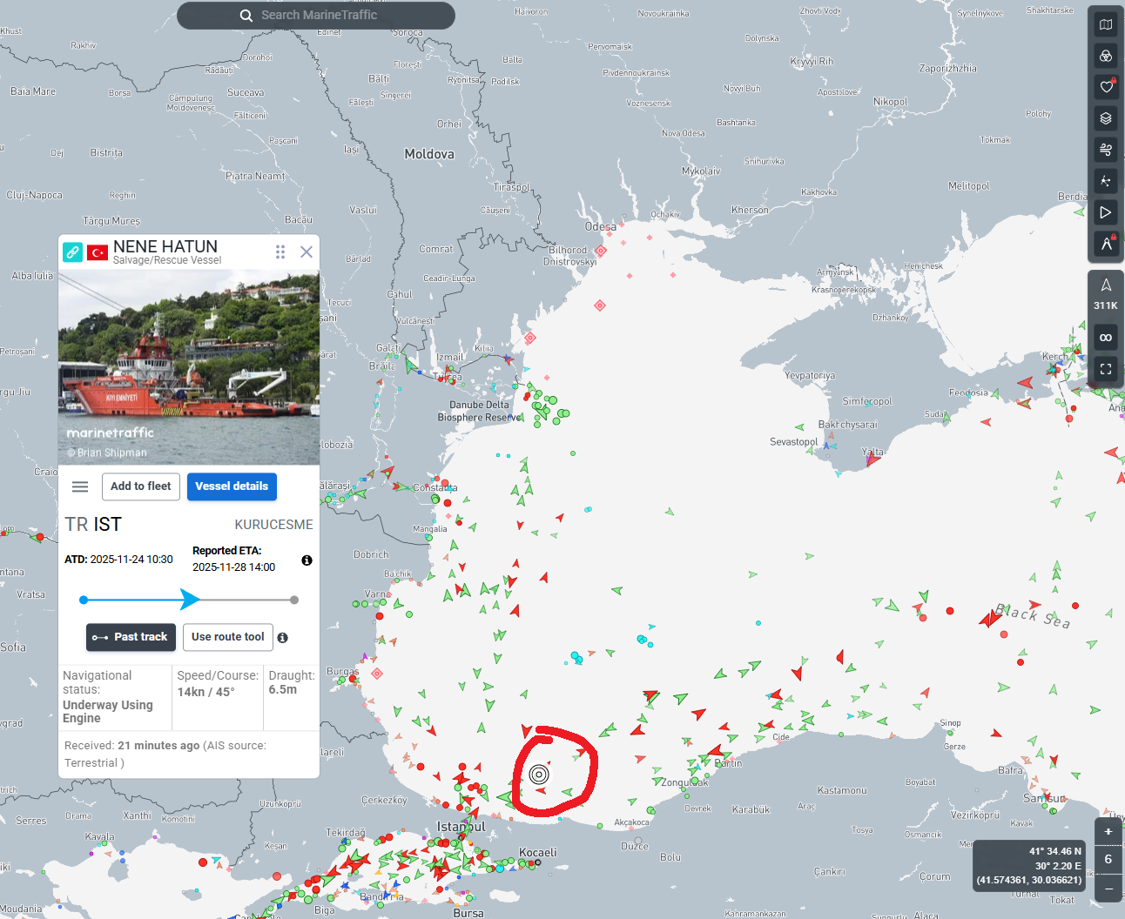Click the KURUCESME destination label
The width and height of the screenshot is (1125, 919).
tap(273, 525)
